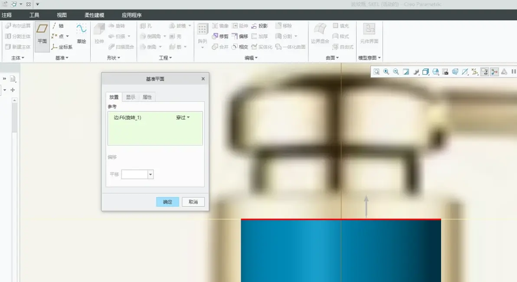Click the zoom out magnifier icon
Viewport: 517px width, 282px height.
click(396, 71)
